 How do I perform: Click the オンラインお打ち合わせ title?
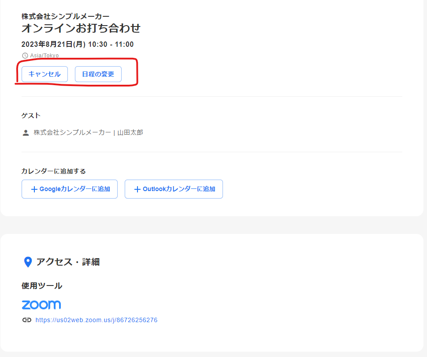tap(81, 28)
